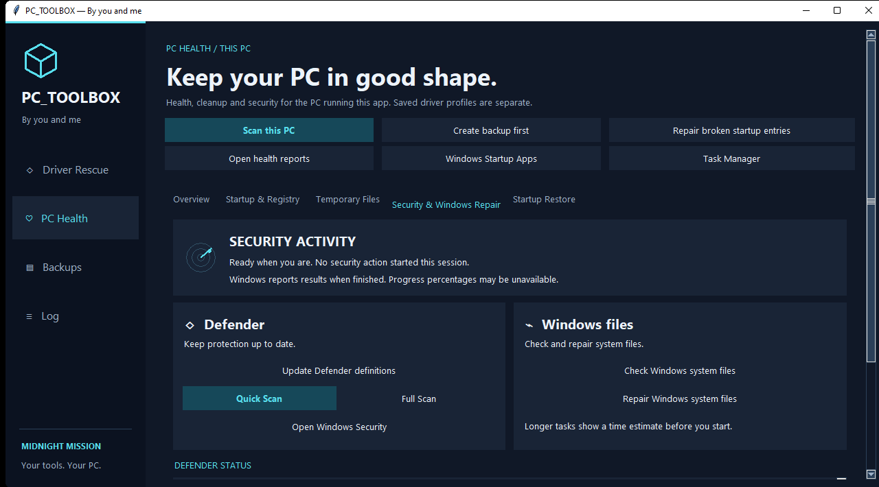Image resolution: width=879 pixels, height=487 pixels.
Task: Open the Startup Restore tab
Action: click(x=544, y=199)
